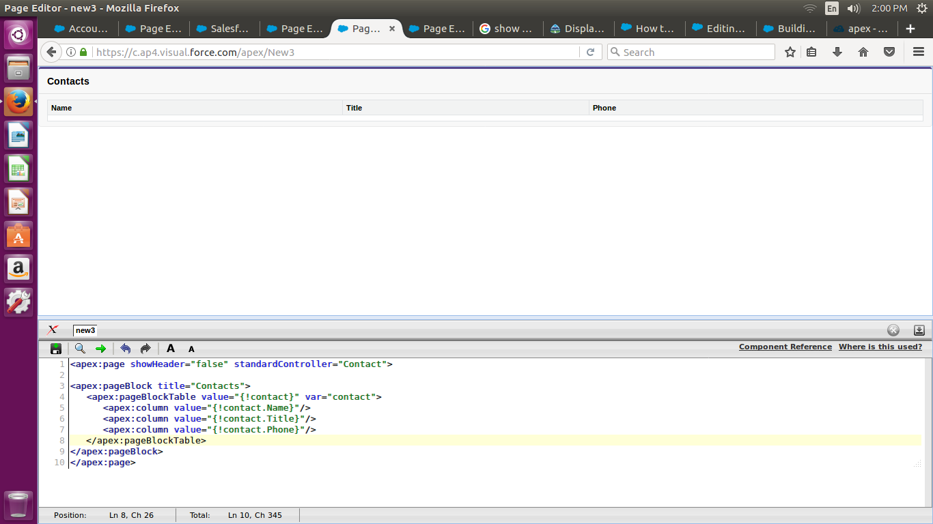Screen dimensions: 933x524
Task: Close the page editor with the gray X
Action: 893,330
